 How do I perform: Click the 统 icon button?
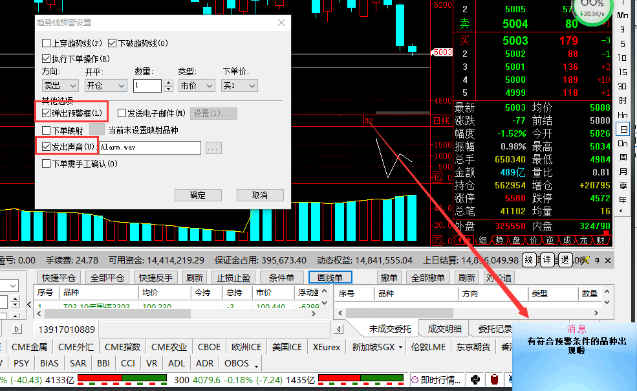click(x=529, y=260)
